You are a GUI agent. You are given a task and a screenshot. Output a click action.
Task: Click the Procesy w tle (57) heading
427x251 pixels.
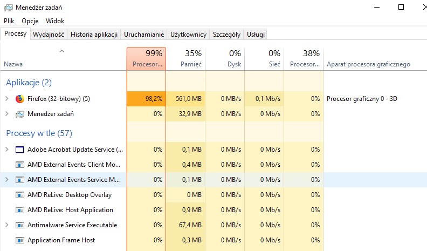39,133
